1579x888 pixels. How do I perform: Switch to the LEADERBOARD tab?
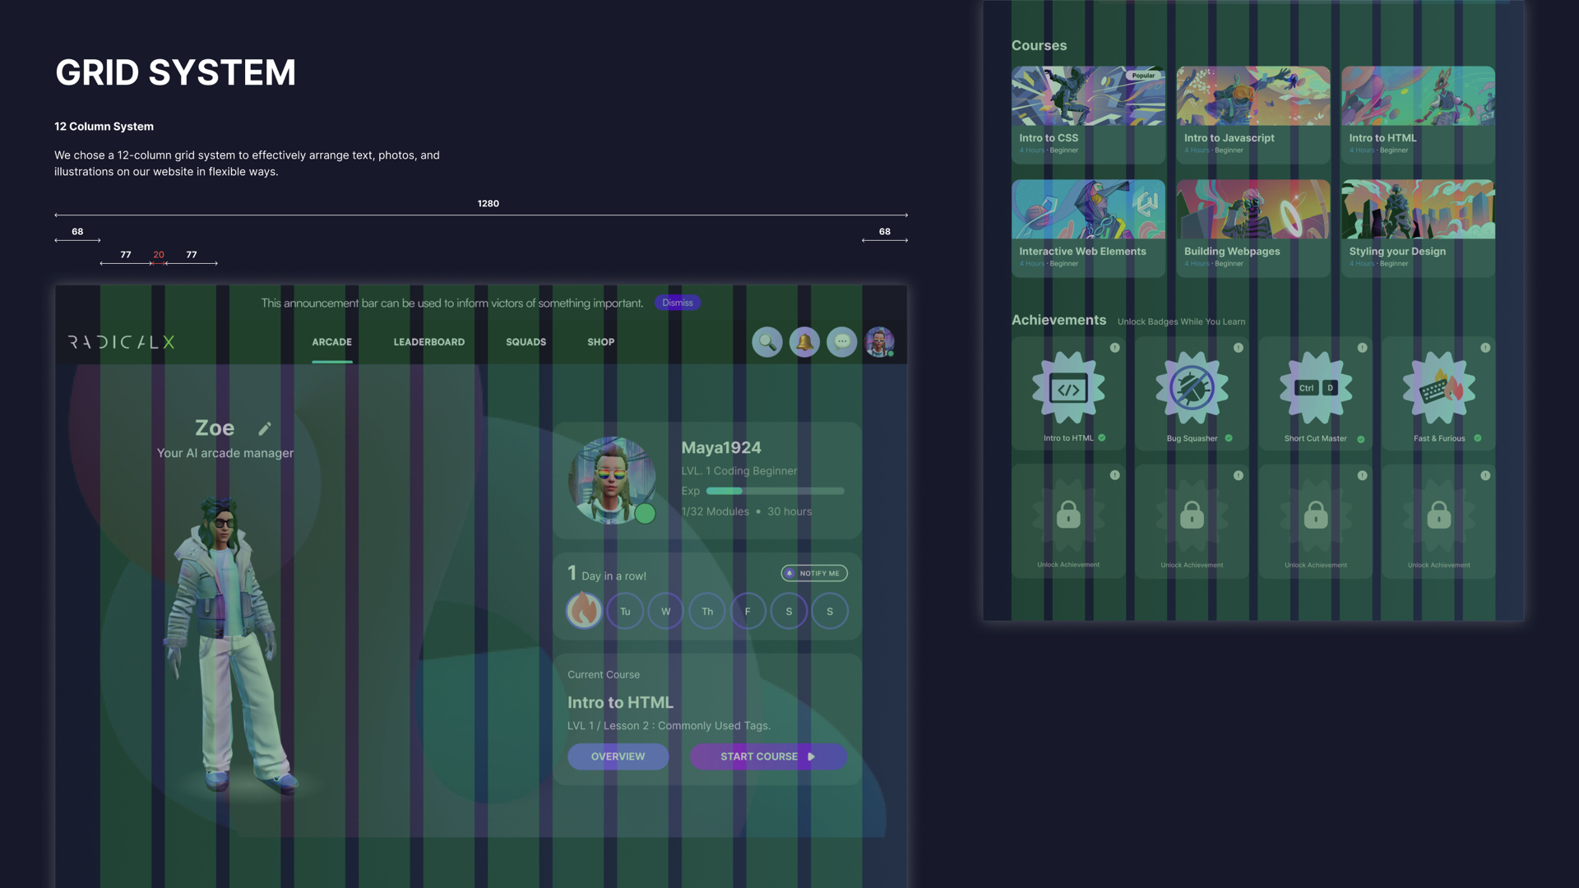click(428, 342)
